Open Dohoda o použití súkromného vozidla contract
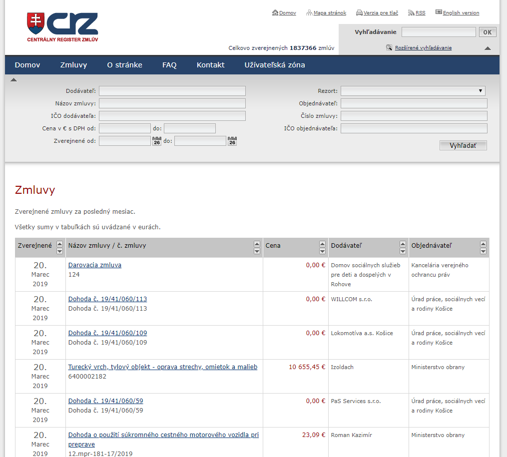This screenshot has width=507, height=457. 163,439
